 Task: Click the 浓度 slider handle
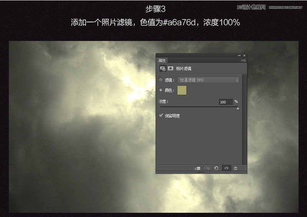[x=238, y=108]
